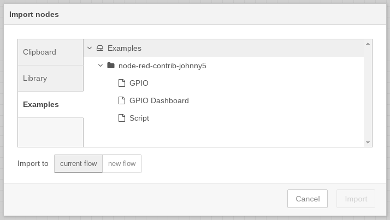This screenshot has height=220, width=390.
Task: Click the GPIO Dashboard file icon
Action: coord(122,100)
